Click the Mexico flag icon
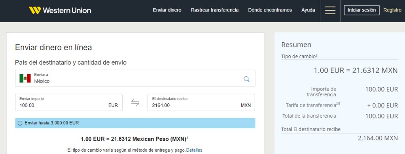 tap(25, 79)
